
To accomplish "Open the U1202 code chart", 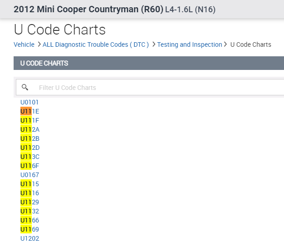I will click(29, 238).
